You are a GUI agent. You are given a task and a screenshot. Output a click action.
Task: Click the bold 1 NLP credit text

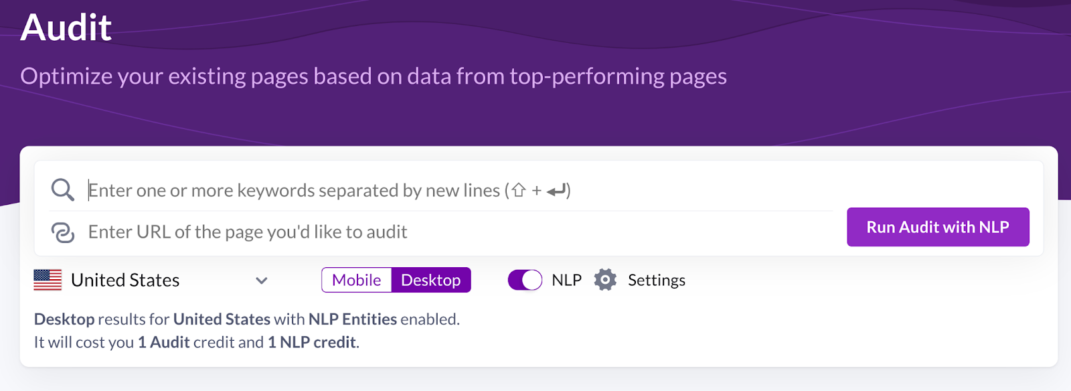[x=312, y=342]
